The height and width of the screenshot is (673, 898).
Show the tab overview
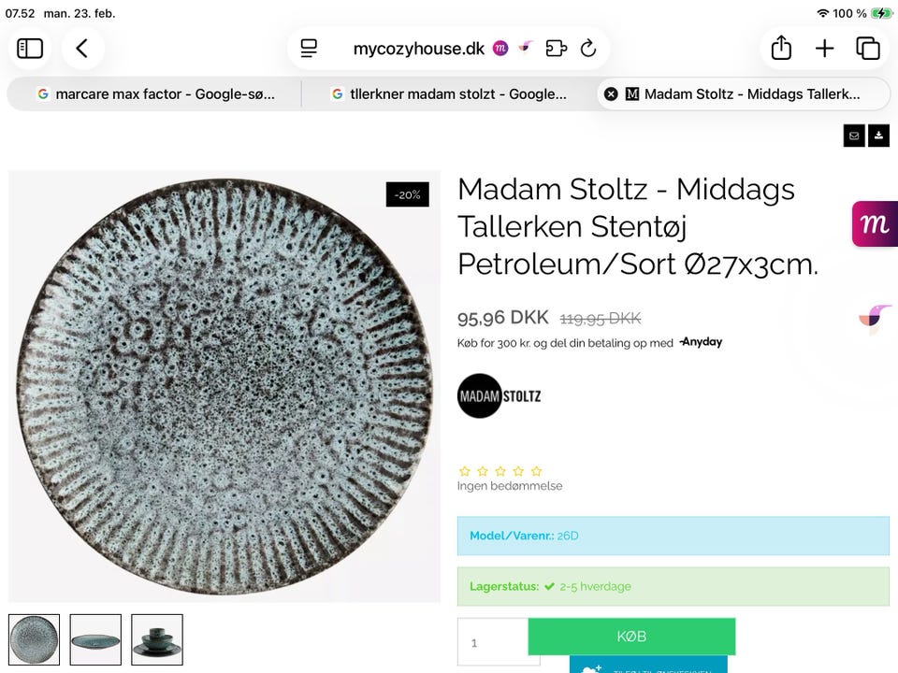[868, 49]
